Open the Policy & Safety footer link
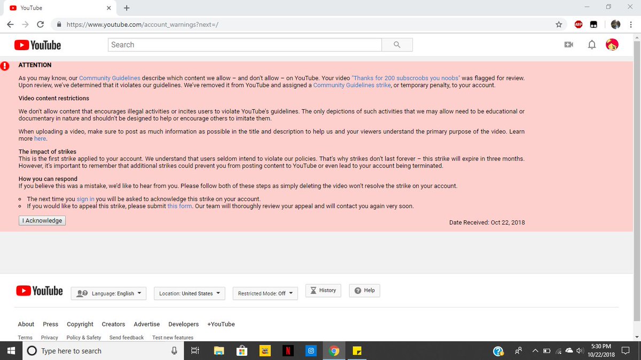This screenshot has width=641, height=360. (84, 338)
